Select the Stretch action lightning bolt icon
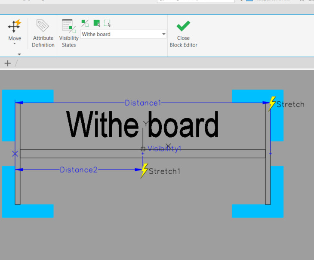314x260 pixels. [272, 104]
